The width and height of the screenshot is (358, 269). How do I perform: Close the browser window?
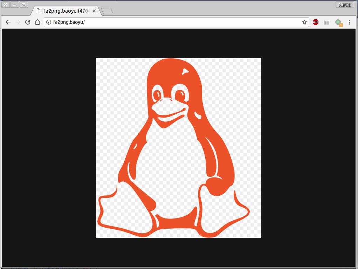(6, 5)
